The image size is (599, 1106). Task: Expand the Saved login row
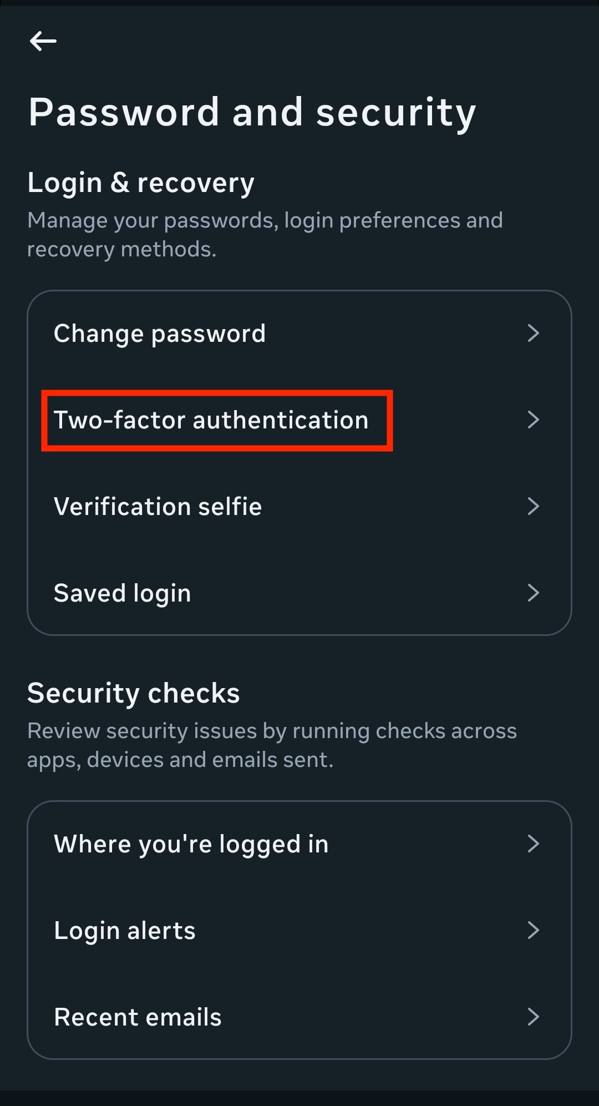[x=123, y=593]
